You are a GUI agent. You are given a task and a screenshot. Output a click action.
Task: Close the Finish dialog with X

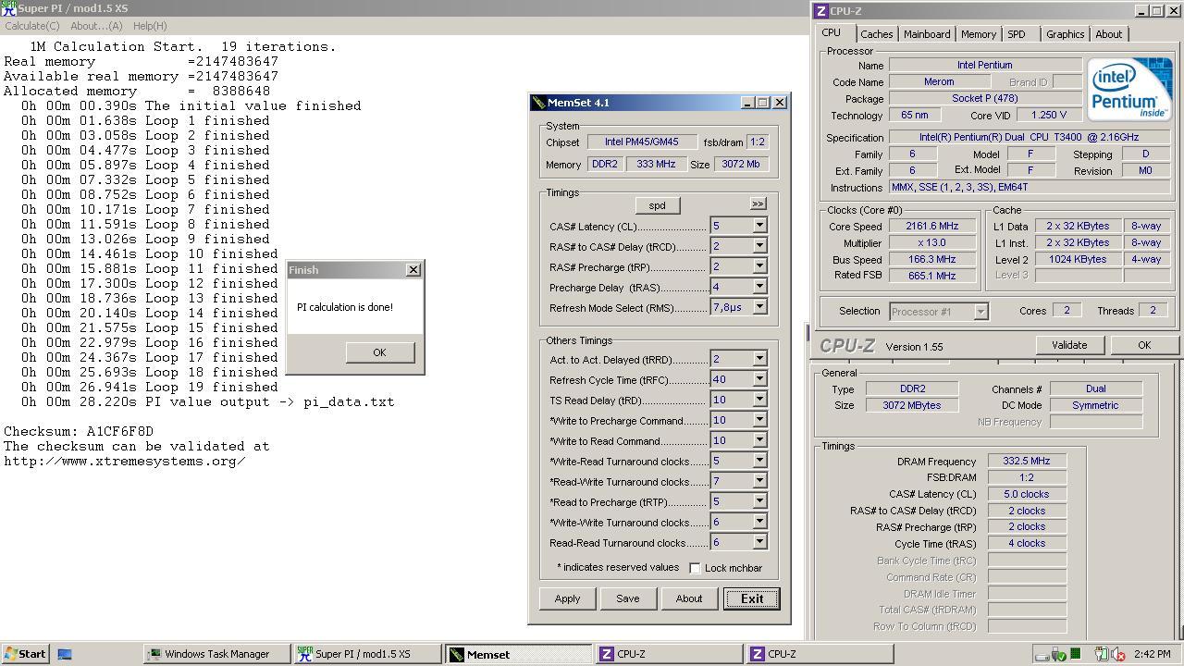click(x=413, y=270)
